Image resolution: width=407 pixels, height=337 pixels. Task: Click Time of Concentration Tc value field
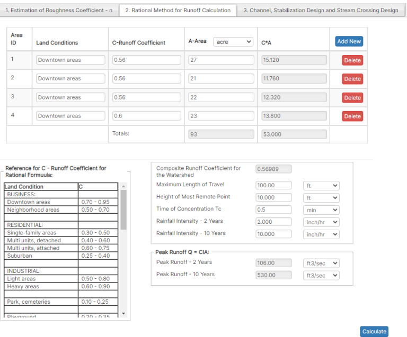click(x=273, y=210)
